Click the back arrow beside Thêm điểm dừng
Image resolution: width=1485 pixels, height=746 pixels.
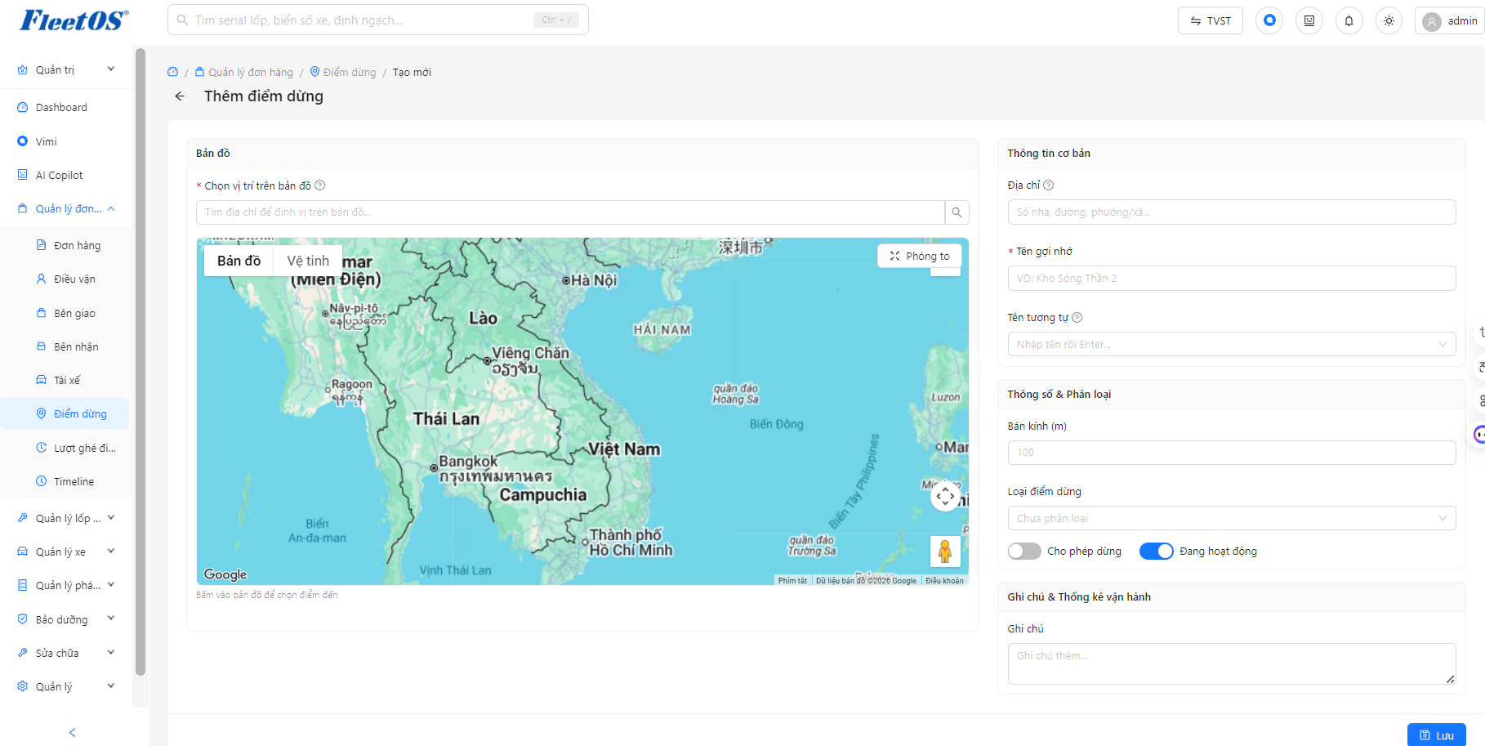coord(180,96)
